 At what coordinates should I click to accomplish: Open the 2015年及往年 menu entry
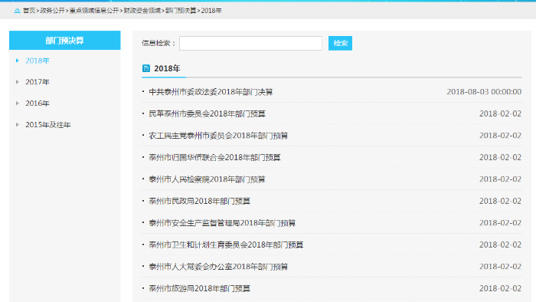[x=47, y=125]
